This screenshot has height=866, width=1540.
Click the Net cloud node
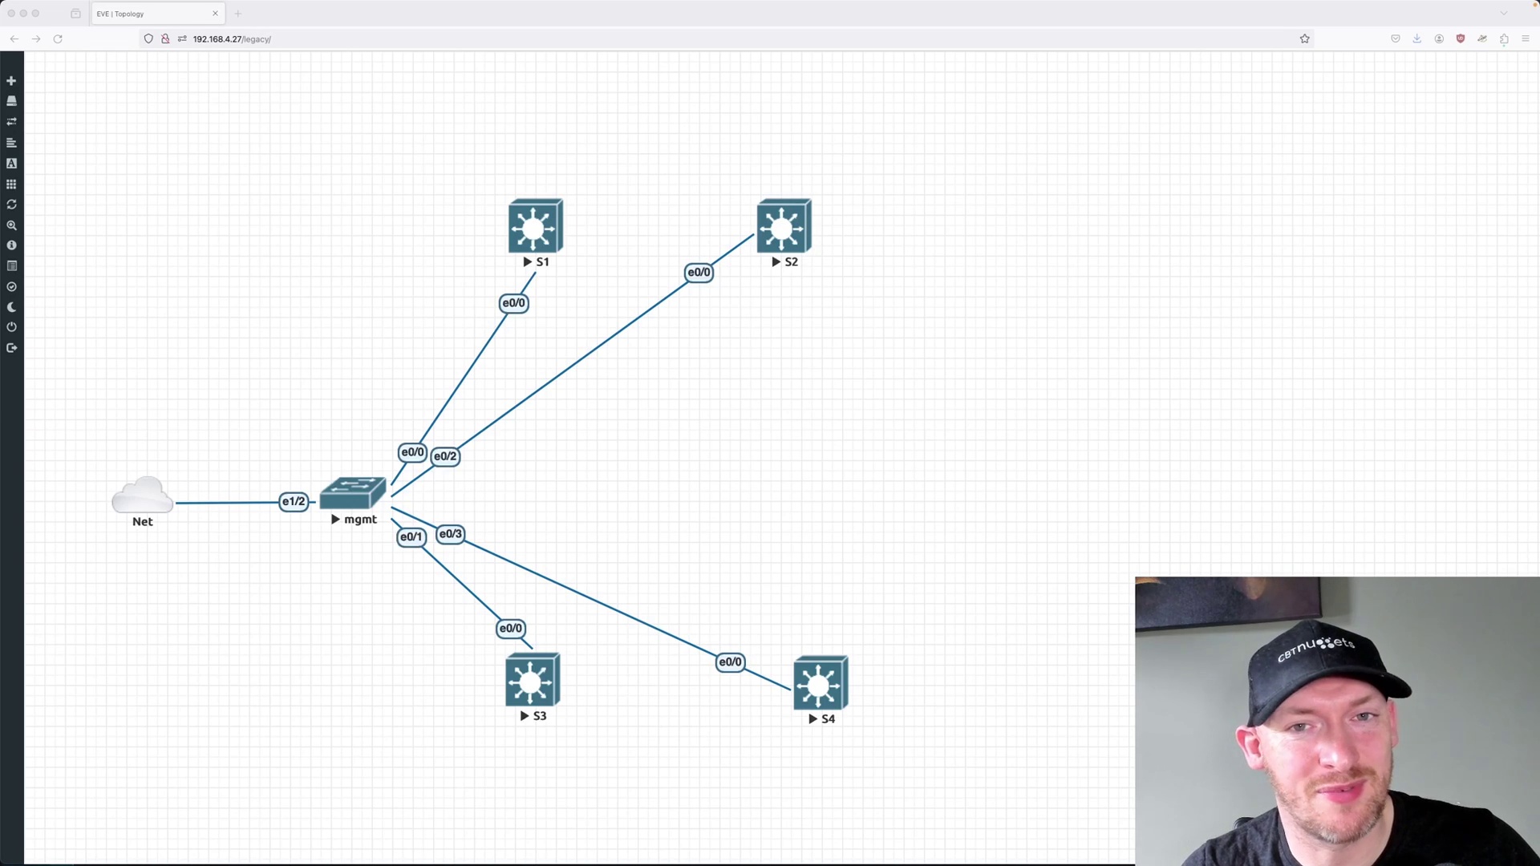point(142,497)
